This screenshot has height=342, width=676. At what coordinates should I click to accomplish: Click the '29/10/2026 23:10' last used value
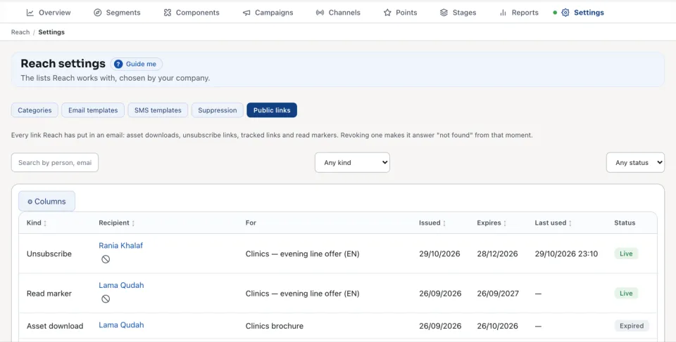(566, 254)
